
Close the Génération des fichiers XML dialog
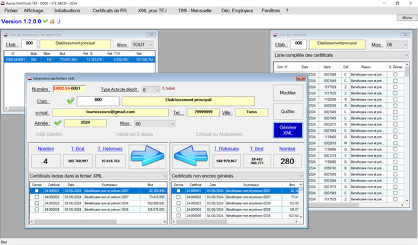click(x=301, y=78)
